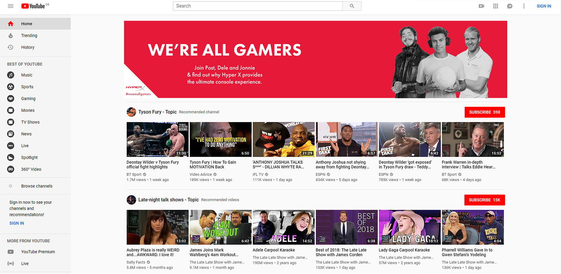Image resolution: width=561 pixels, height=274 pixels.
Task: Open Tyson Fury - Topic channel title
Action: [157, 112]
